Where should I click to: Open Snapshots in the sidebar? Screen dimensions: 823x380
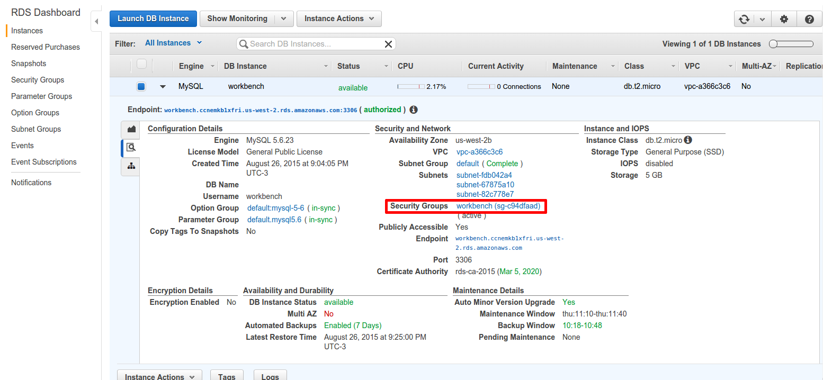tap(29, 64)
